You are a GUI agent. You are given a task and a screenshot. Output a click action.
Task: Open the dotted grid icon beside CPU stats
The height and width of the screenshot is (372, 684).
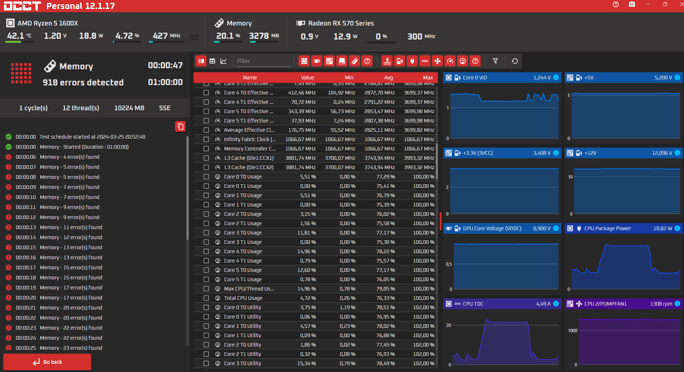pos(194,37)
